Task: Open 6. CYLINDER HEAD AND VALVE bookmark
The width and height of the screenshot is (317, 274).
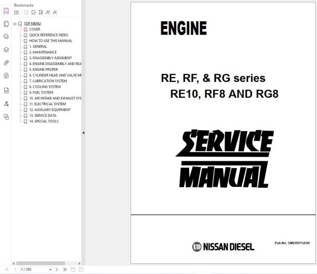Action: pyautogui.click(x=55, y=75)
